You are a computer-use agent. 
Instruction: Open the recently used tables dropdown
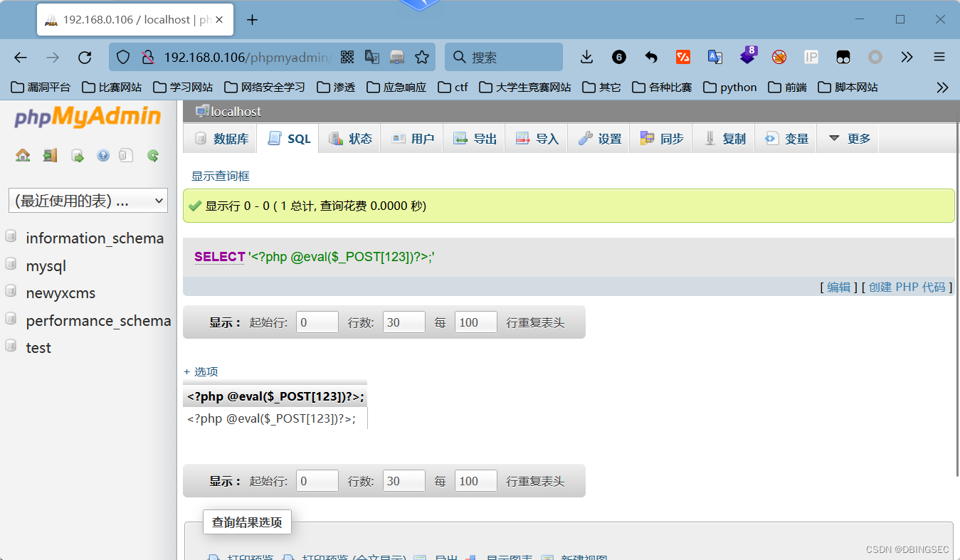pos(88,201)
